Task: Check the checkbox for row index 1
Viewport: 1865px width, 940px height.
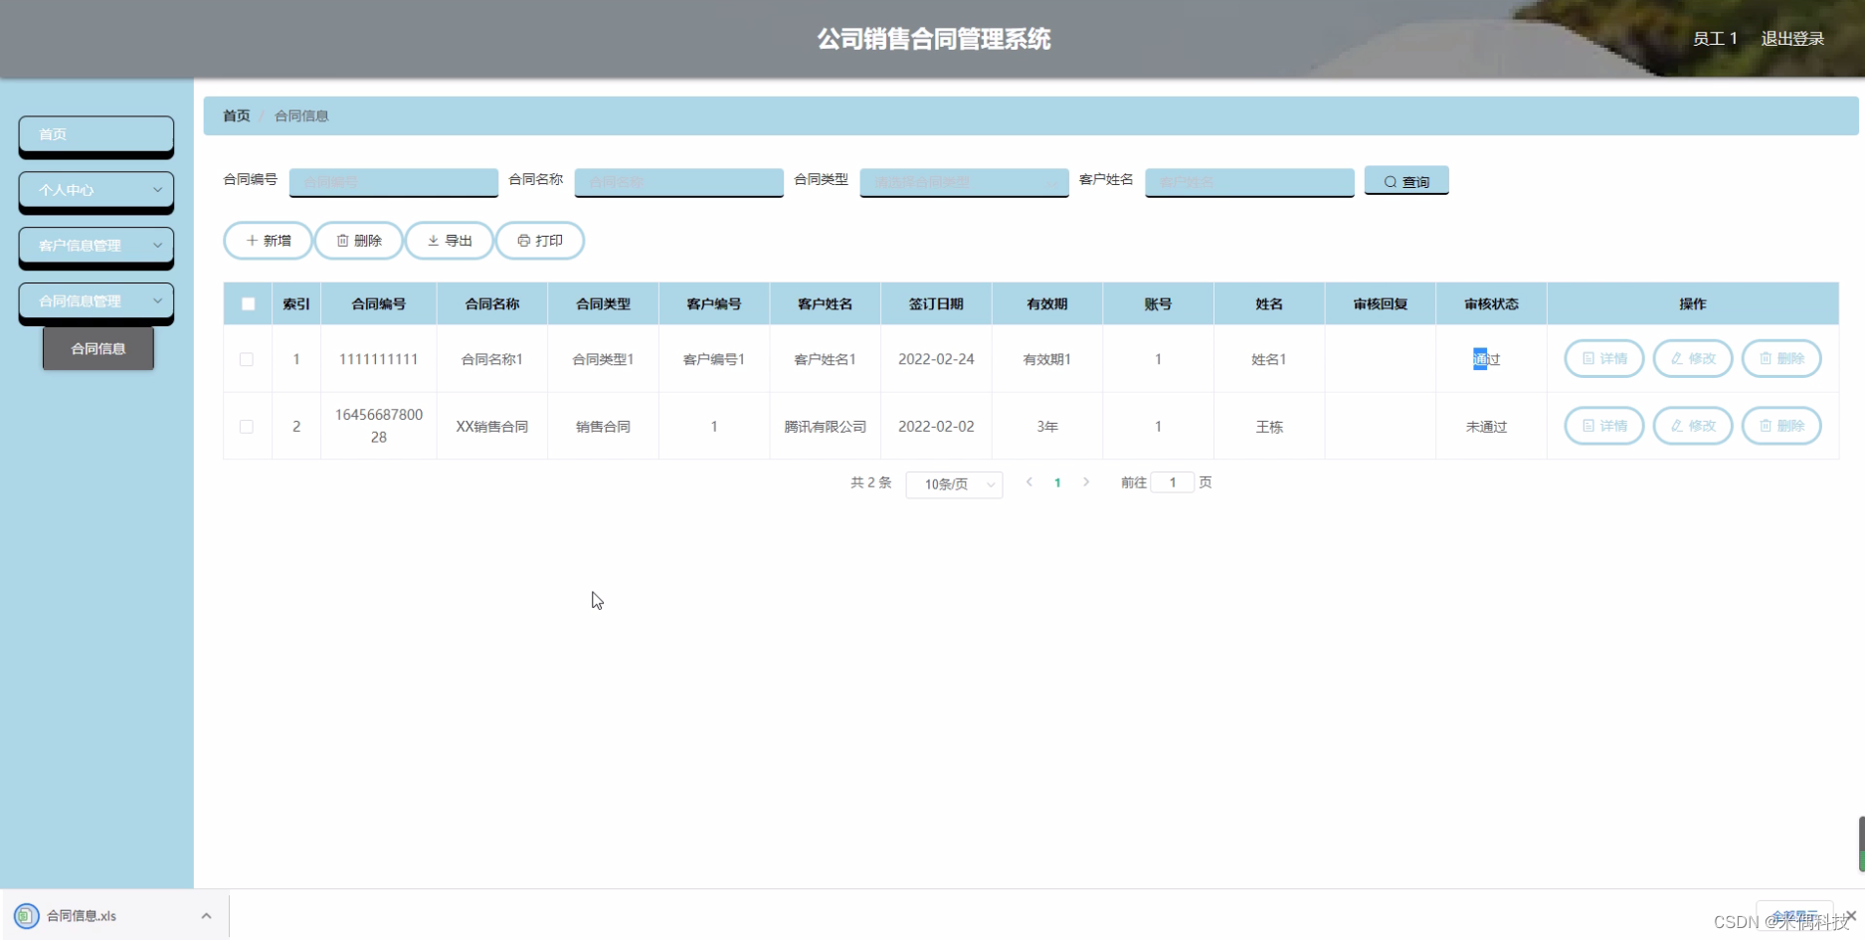Action: click(x=247, y=359)
